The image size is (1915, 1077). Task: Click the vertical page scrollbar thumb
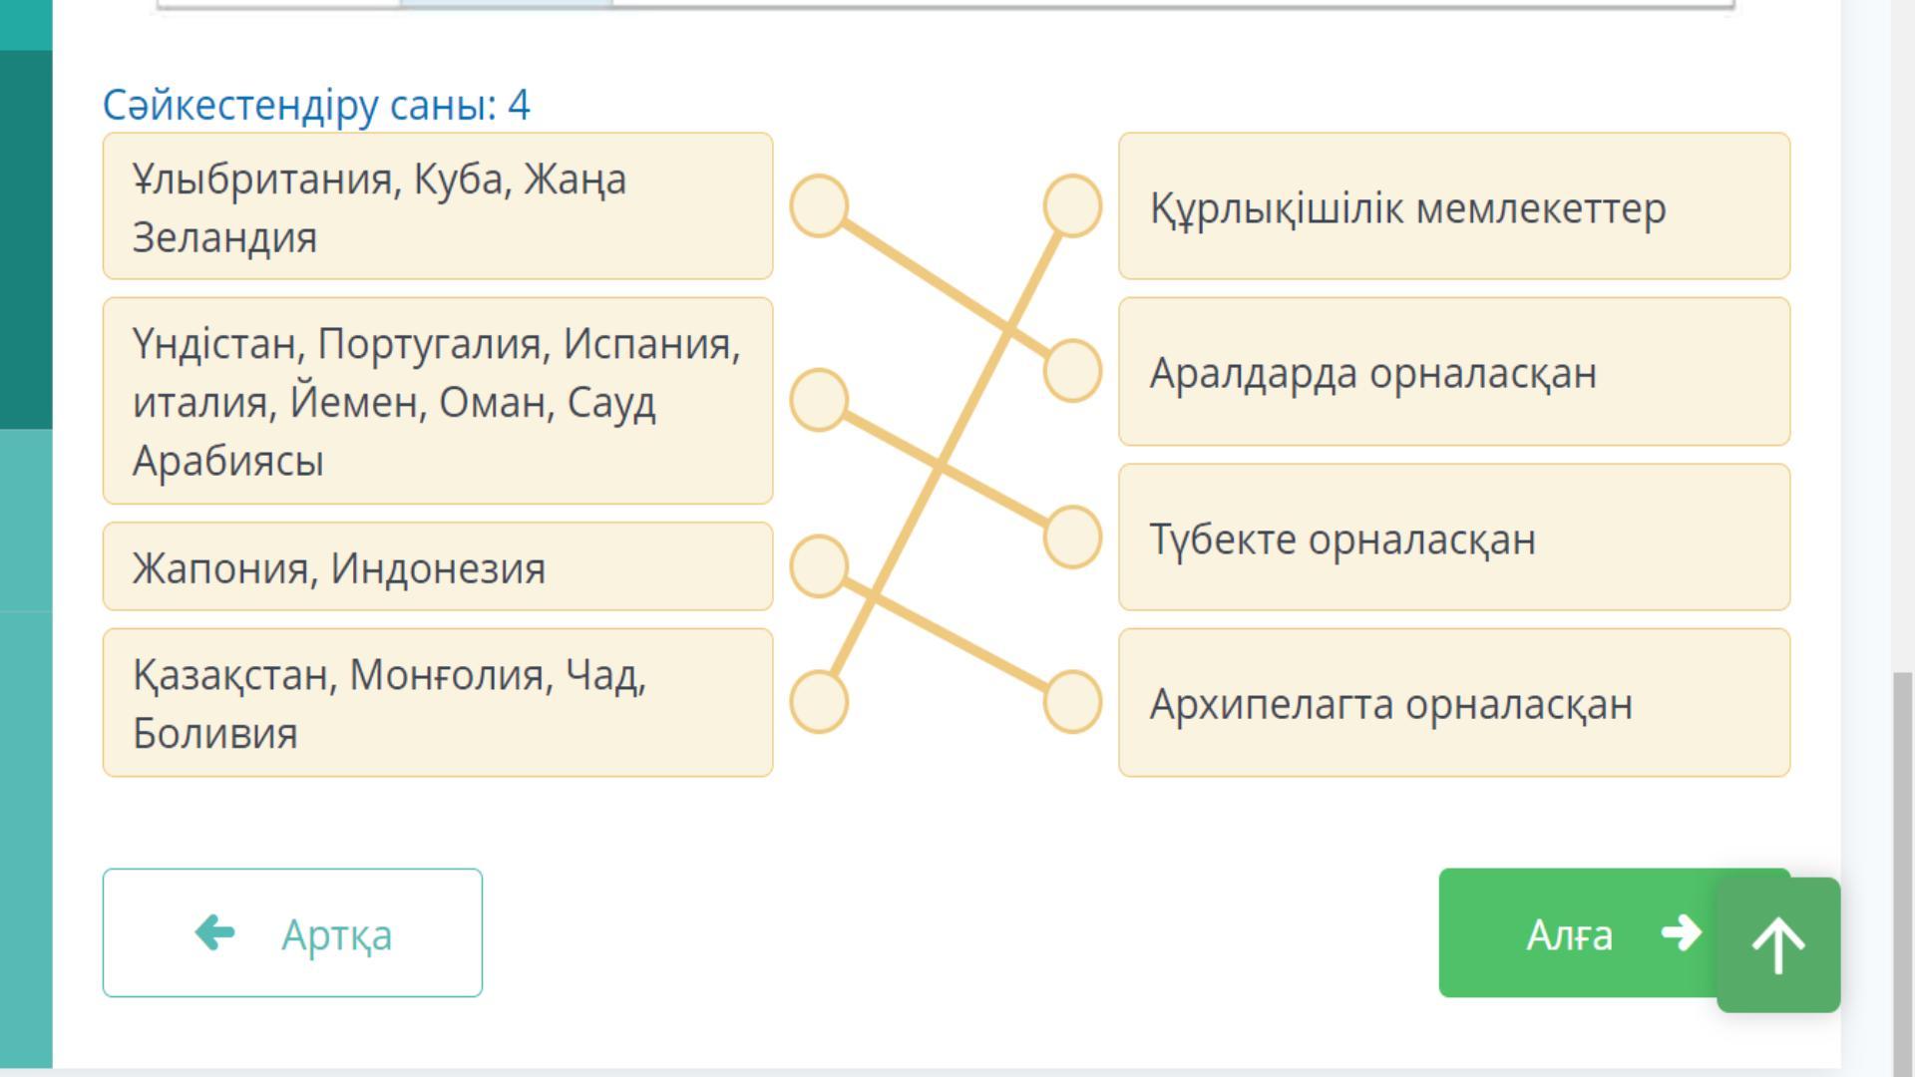tap(1903, 868)
